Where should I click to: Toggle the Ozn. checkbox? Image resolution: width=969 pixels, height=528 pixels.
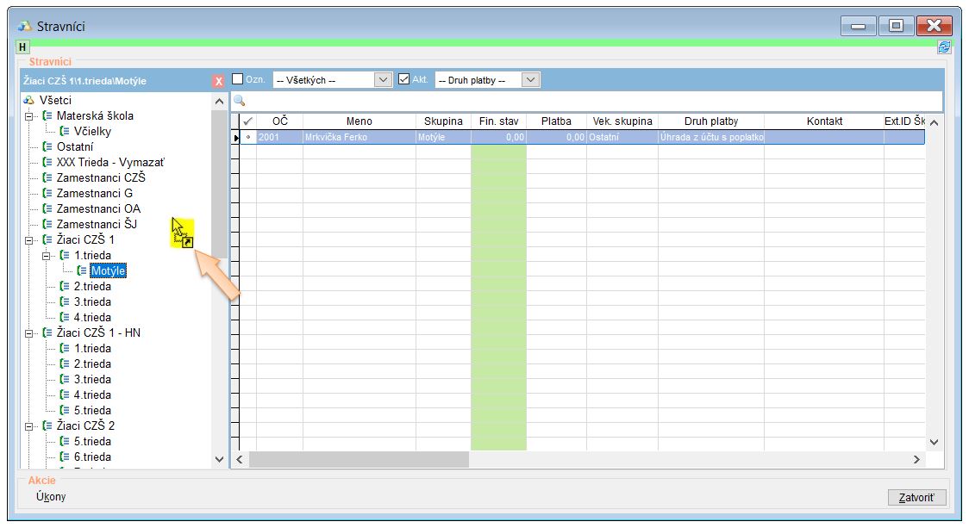click(238, 79)
